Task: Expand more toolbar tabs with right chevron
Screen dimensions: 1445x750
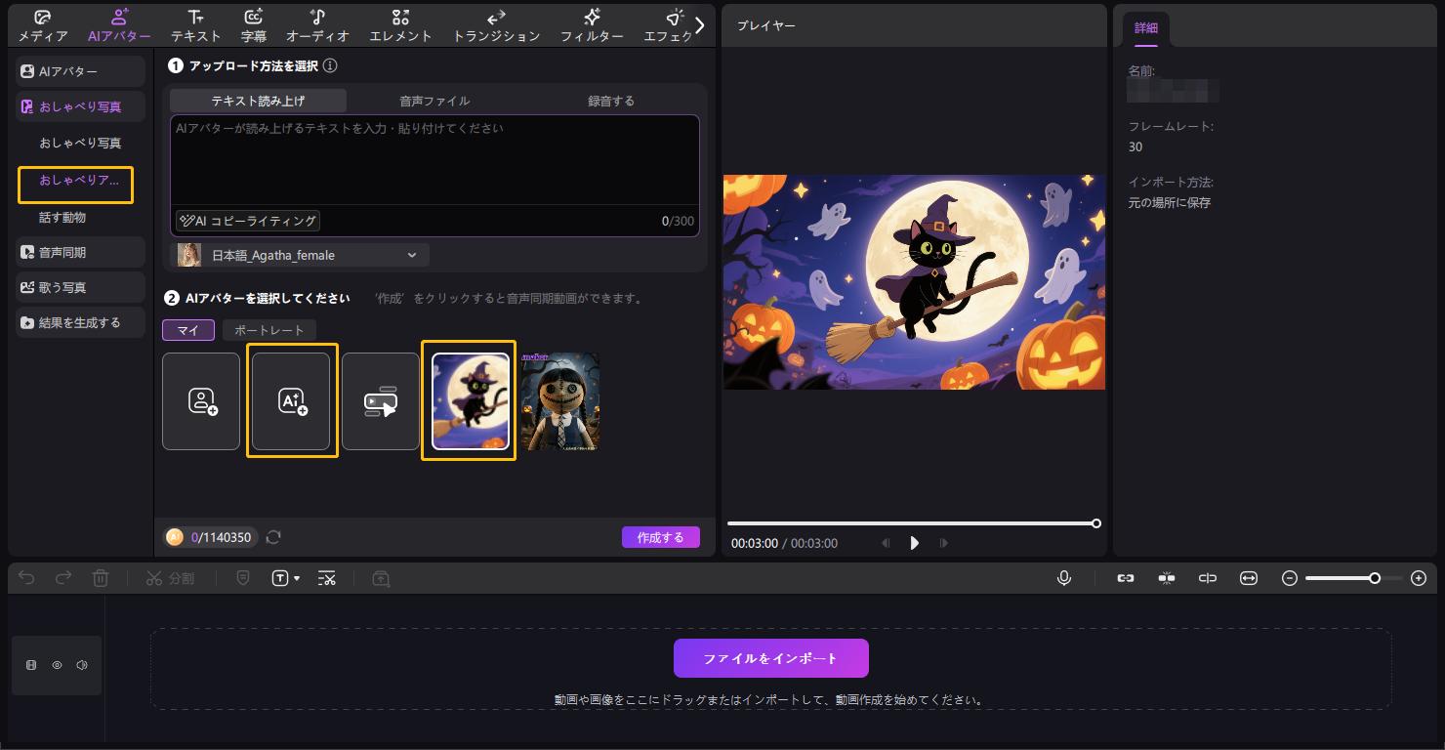Action: tap(699, 25)
